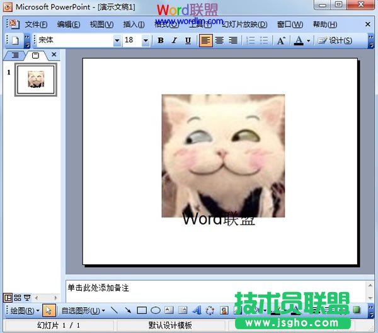Click status bar 默认设计模板 text
378x333 pixels.
[x=170, y=325]
